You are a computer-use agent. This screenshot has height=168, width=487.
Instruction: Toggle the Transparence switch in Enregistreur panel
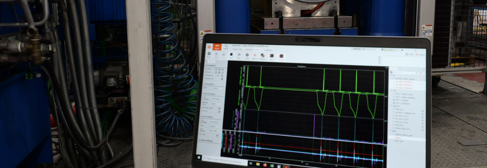[x=222, y=75]
